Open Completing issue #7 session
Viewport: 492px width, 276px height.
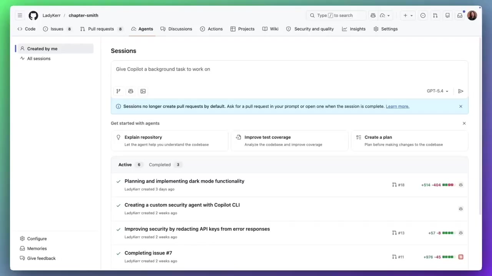(148, 253)
